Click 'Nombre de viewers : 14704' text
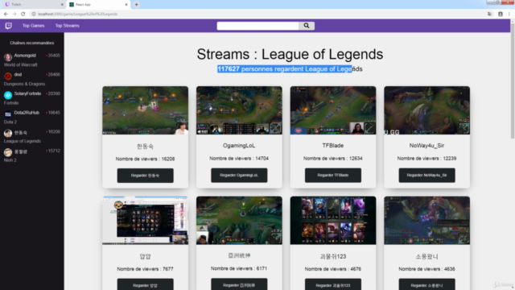Image resolution: width=515 pixels, height=290 pixels. (x=239, y=159)
